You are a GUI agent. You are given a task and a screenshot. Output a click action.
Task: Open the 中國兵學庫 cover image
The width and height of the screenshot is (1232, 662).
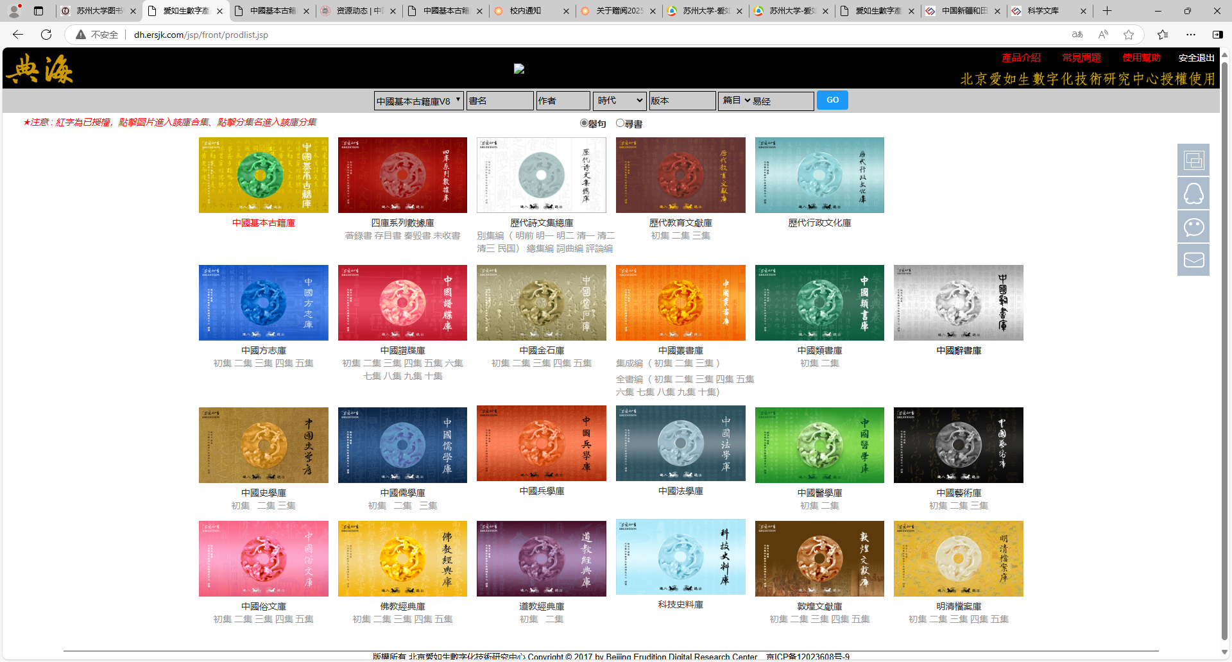pyautogui.click(x=542, y=443)
